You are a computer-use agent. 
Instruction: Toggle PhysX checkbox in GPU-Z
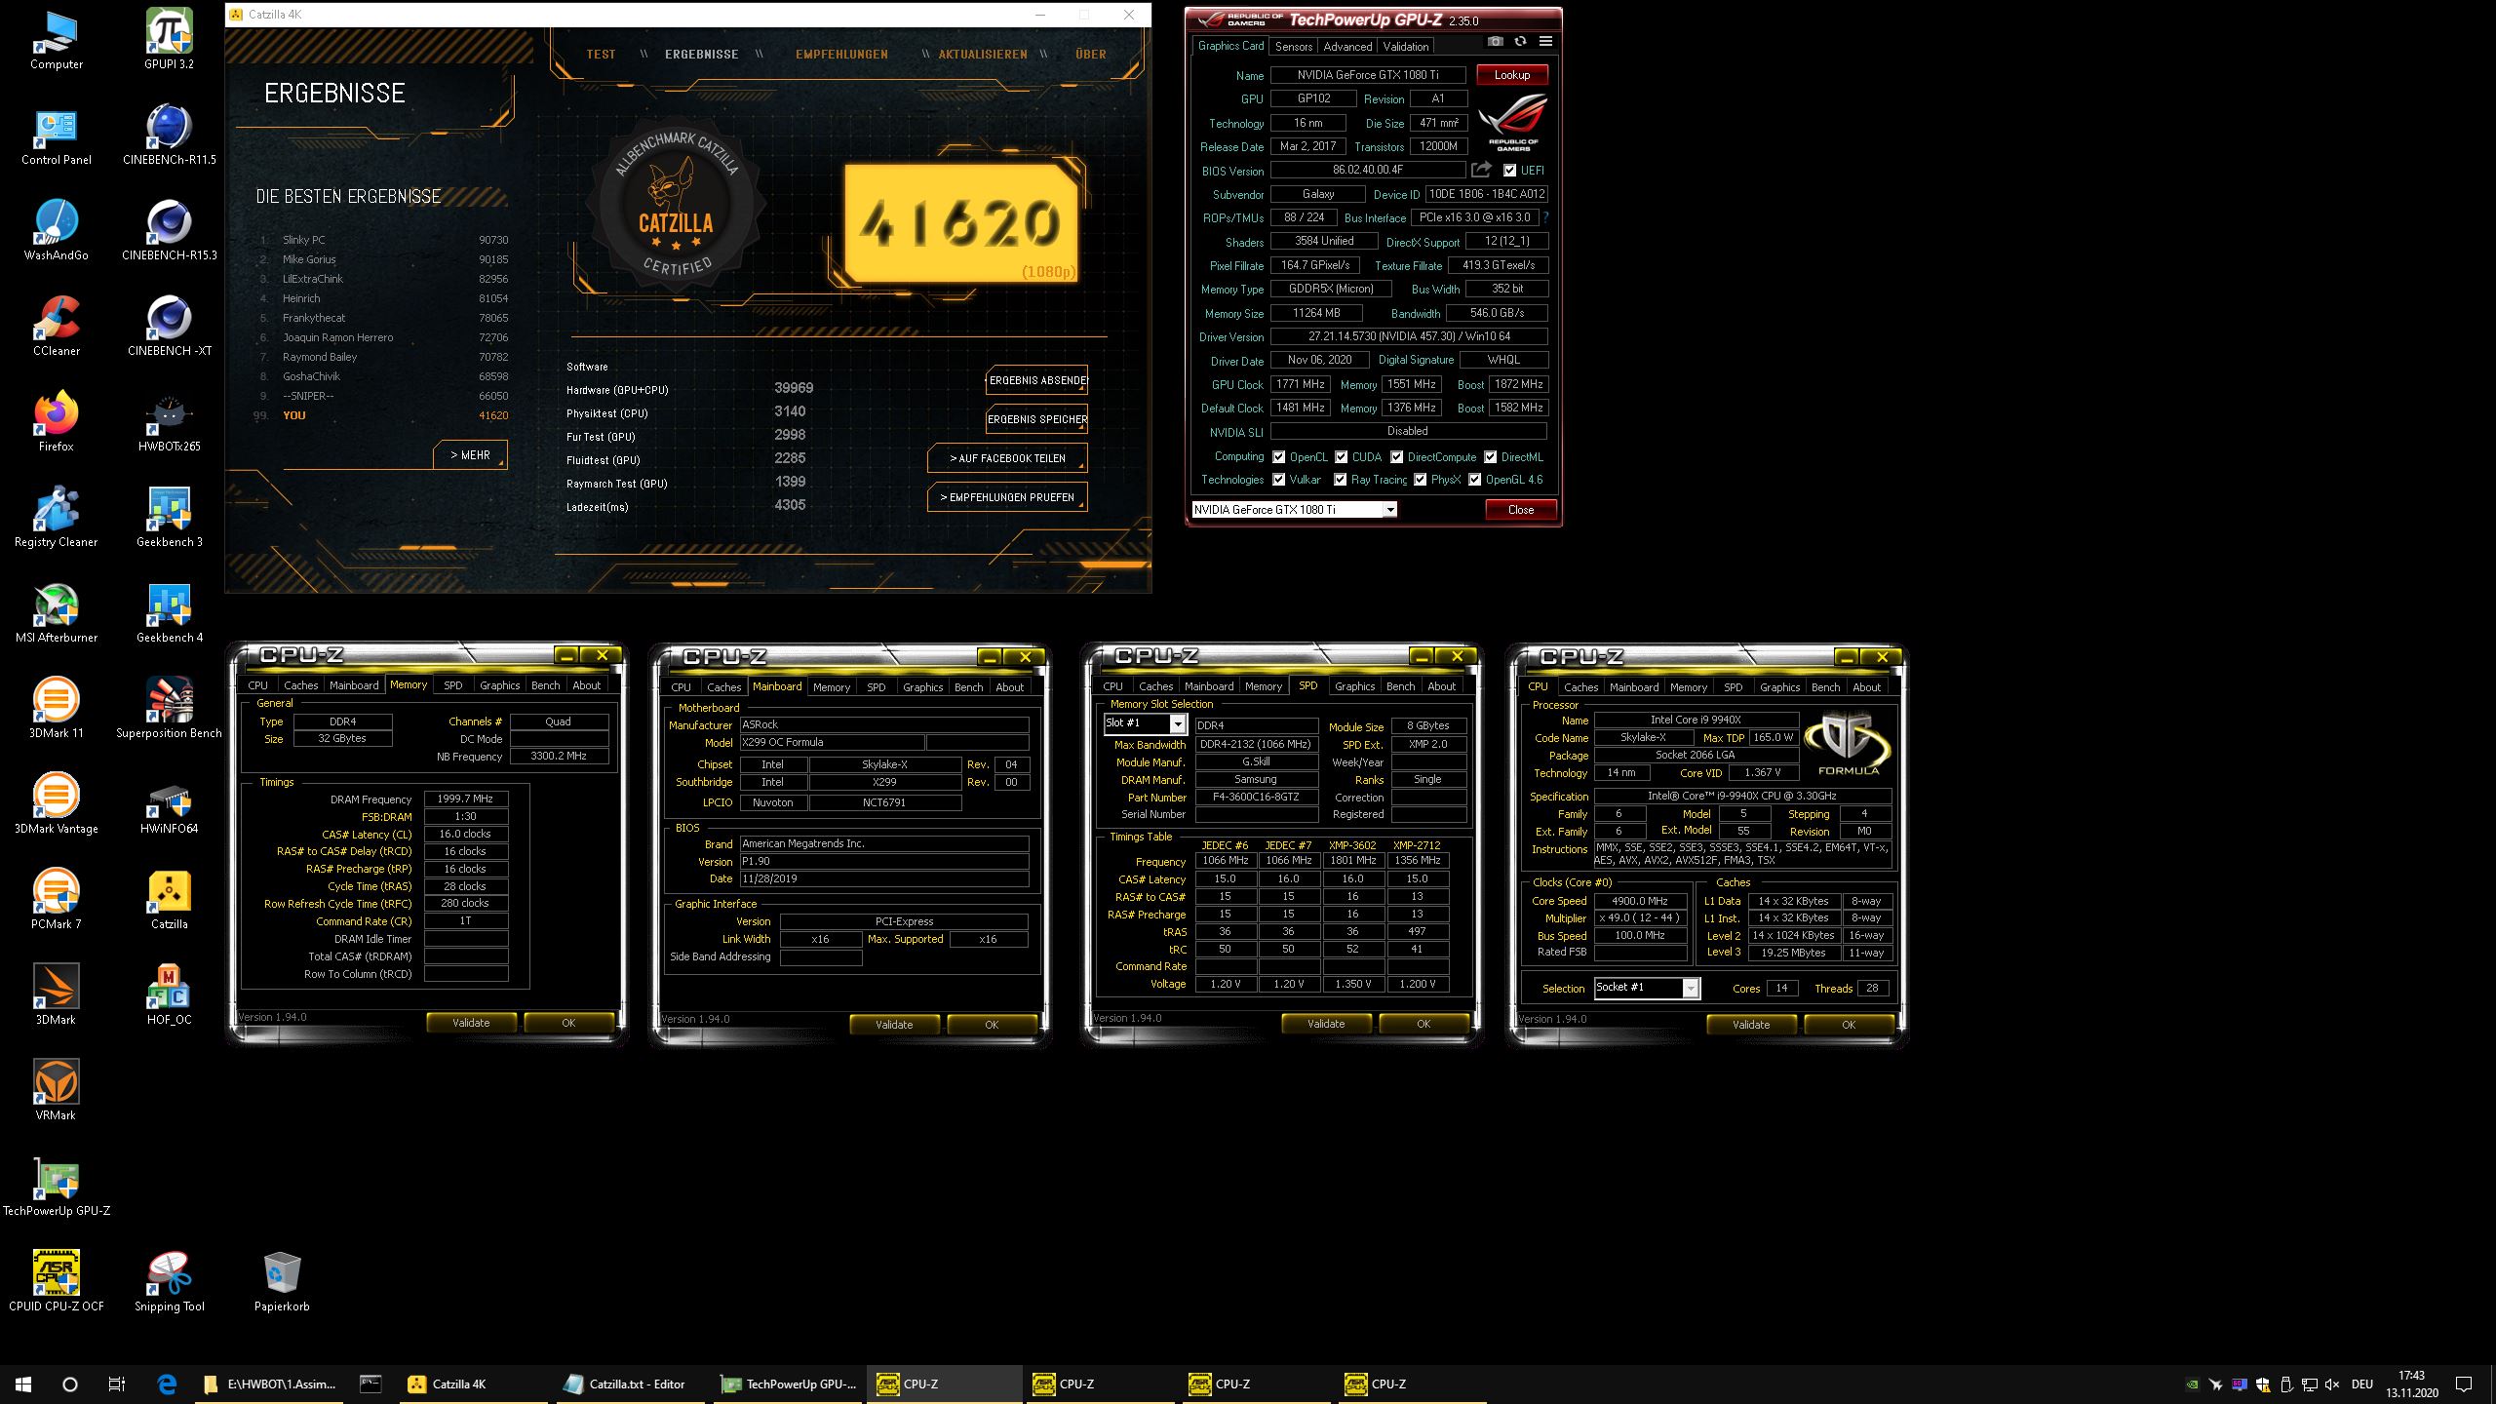[1421, 480]
